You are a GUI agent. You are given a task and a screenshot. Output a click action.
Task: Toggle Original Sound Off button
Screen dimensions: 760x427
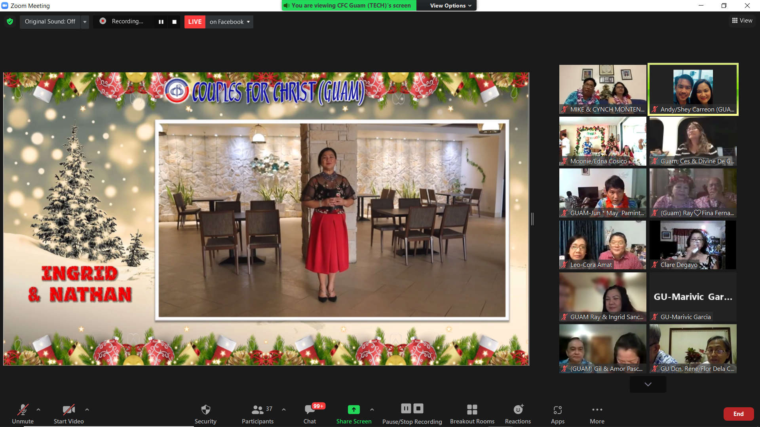point(50,21)
